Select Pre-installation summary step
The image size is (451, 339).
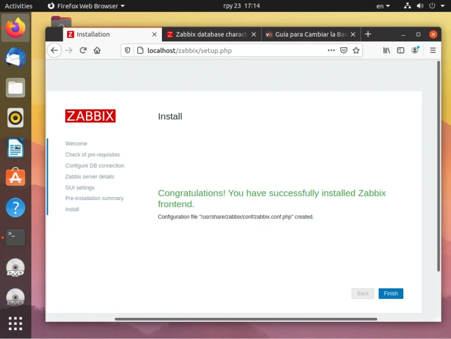94,198
